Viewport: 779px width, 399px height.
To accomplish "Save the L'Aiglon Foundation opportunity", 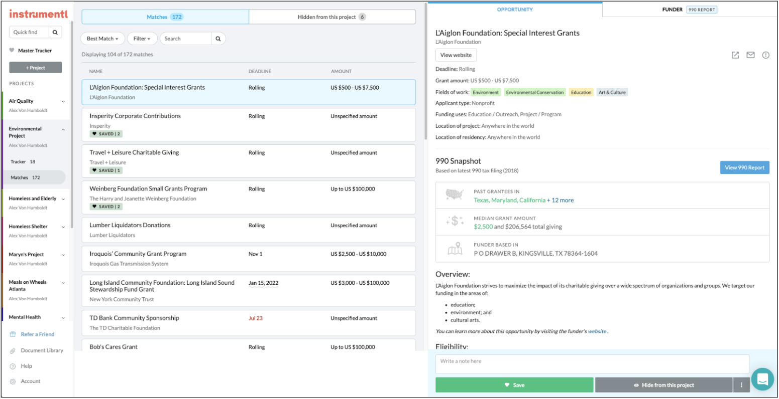I will [x=514, y=385].
